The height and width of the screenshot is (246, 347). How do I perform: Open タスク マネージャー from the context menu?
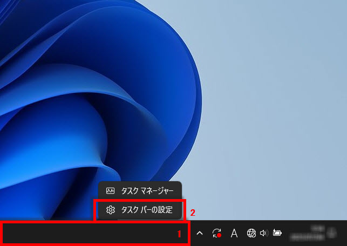pos(146,190)
